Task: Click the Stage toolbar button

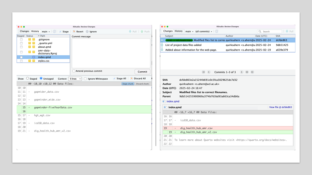Action: 64,31
